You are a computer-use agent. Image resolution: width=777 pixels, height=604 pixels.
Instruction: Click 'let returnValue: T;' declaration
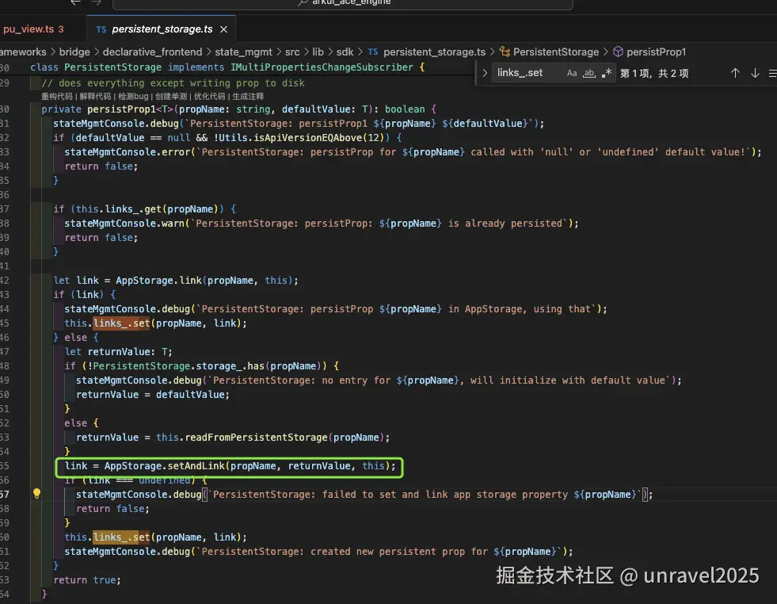119,352
